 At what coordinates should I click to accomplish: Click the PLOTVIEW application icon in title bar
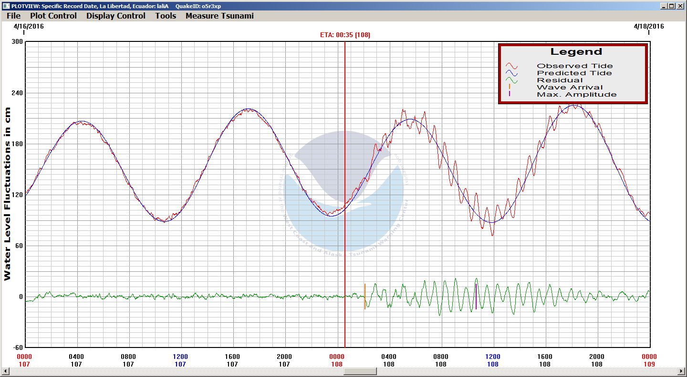coord(6,6)
